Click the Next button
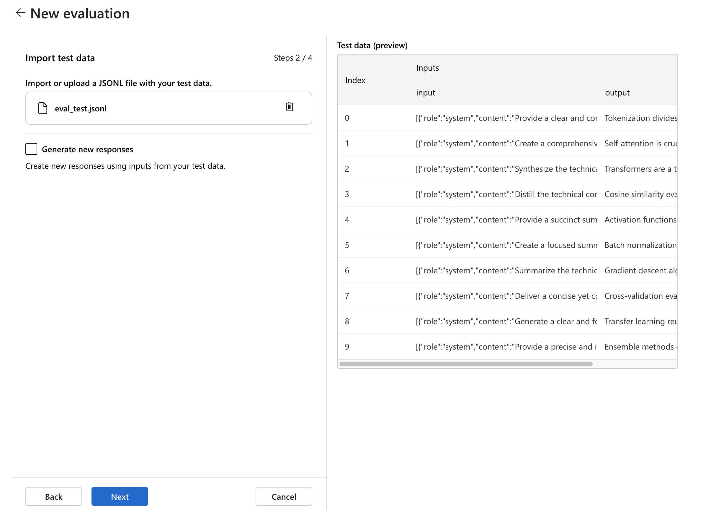Screen dimensions: 706x510 (x=120, y=496)
